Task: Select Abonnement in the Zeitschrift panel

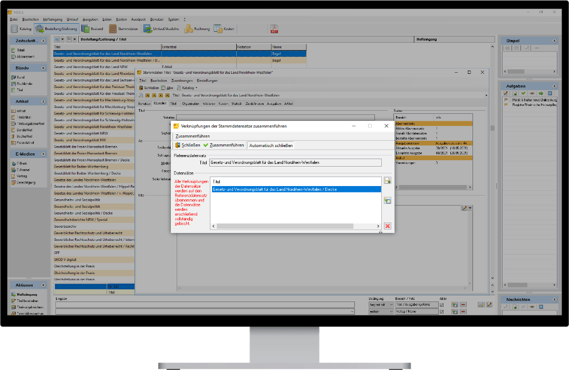Action: click(x=23, y=56)
